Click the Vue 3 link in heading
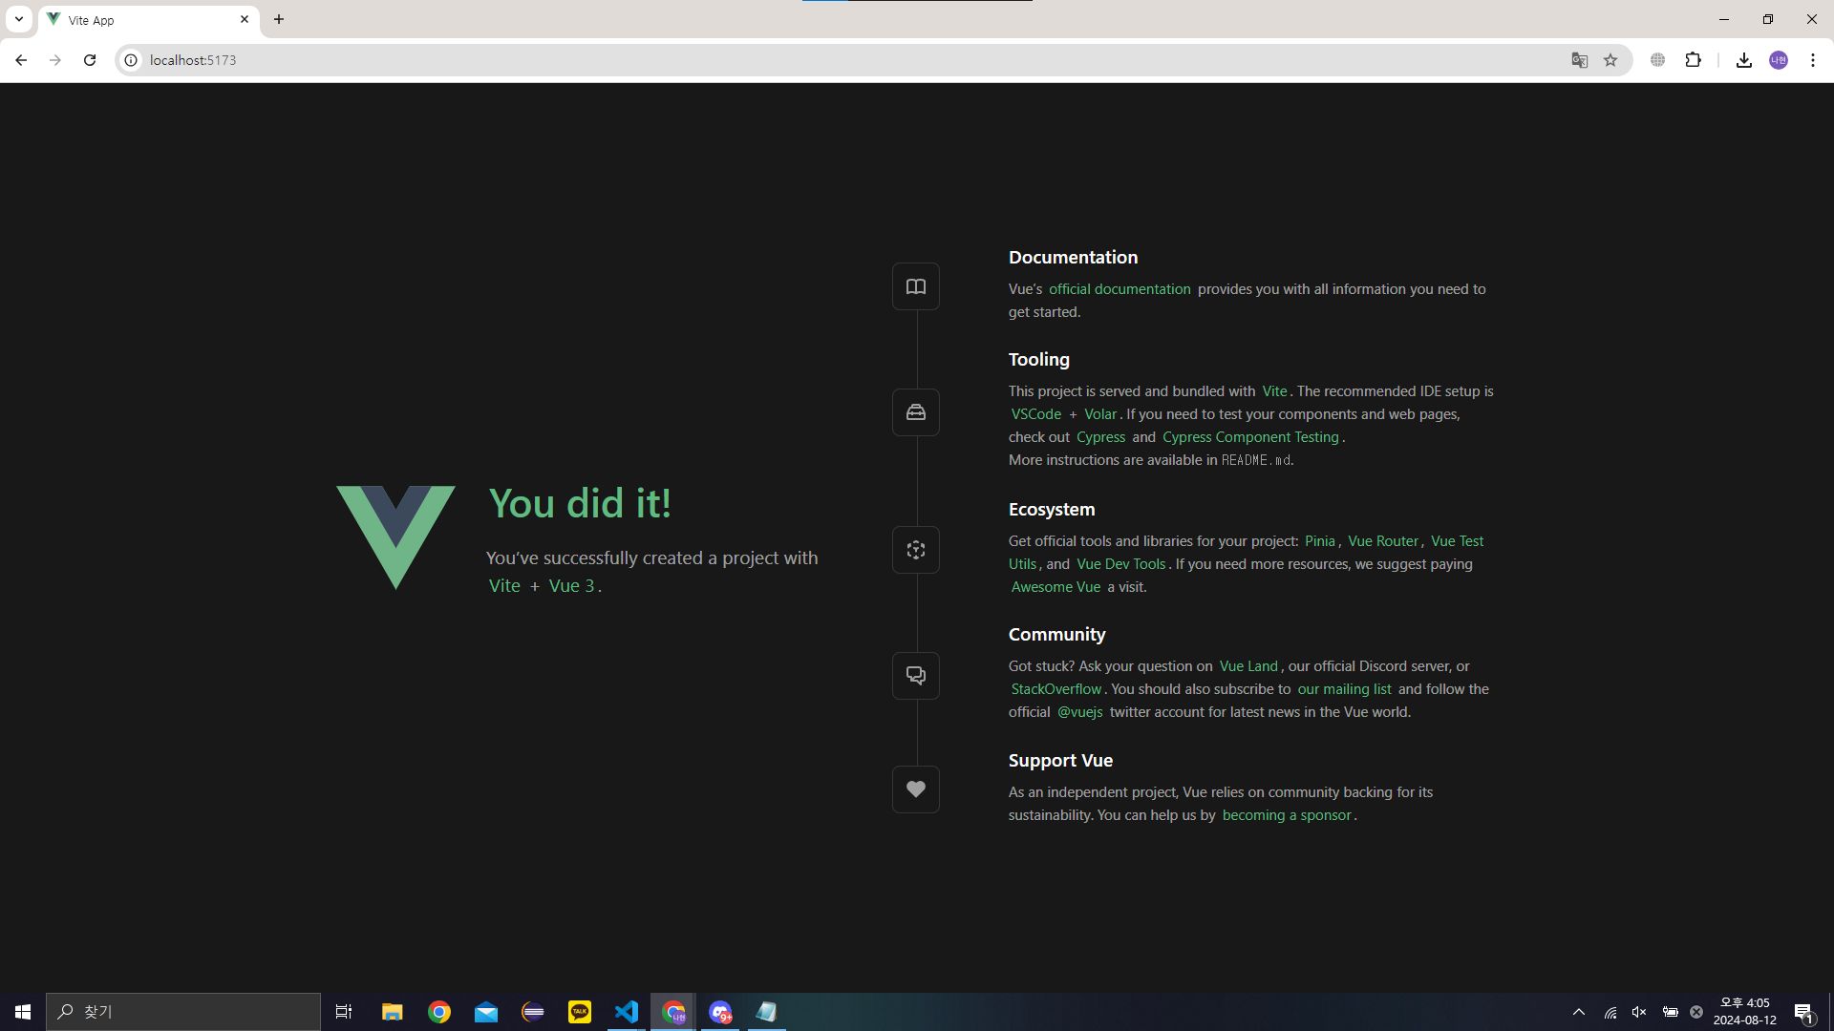This screenshot has width=1834, height=1031. click(571, 586)
